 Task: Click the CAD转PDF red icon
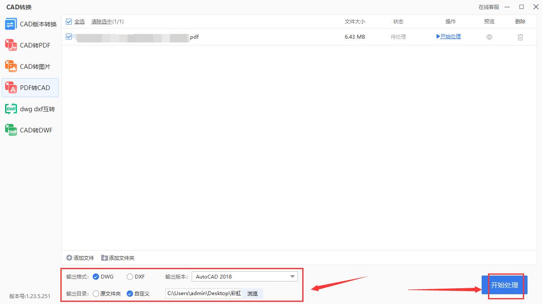tap(11, 45)
